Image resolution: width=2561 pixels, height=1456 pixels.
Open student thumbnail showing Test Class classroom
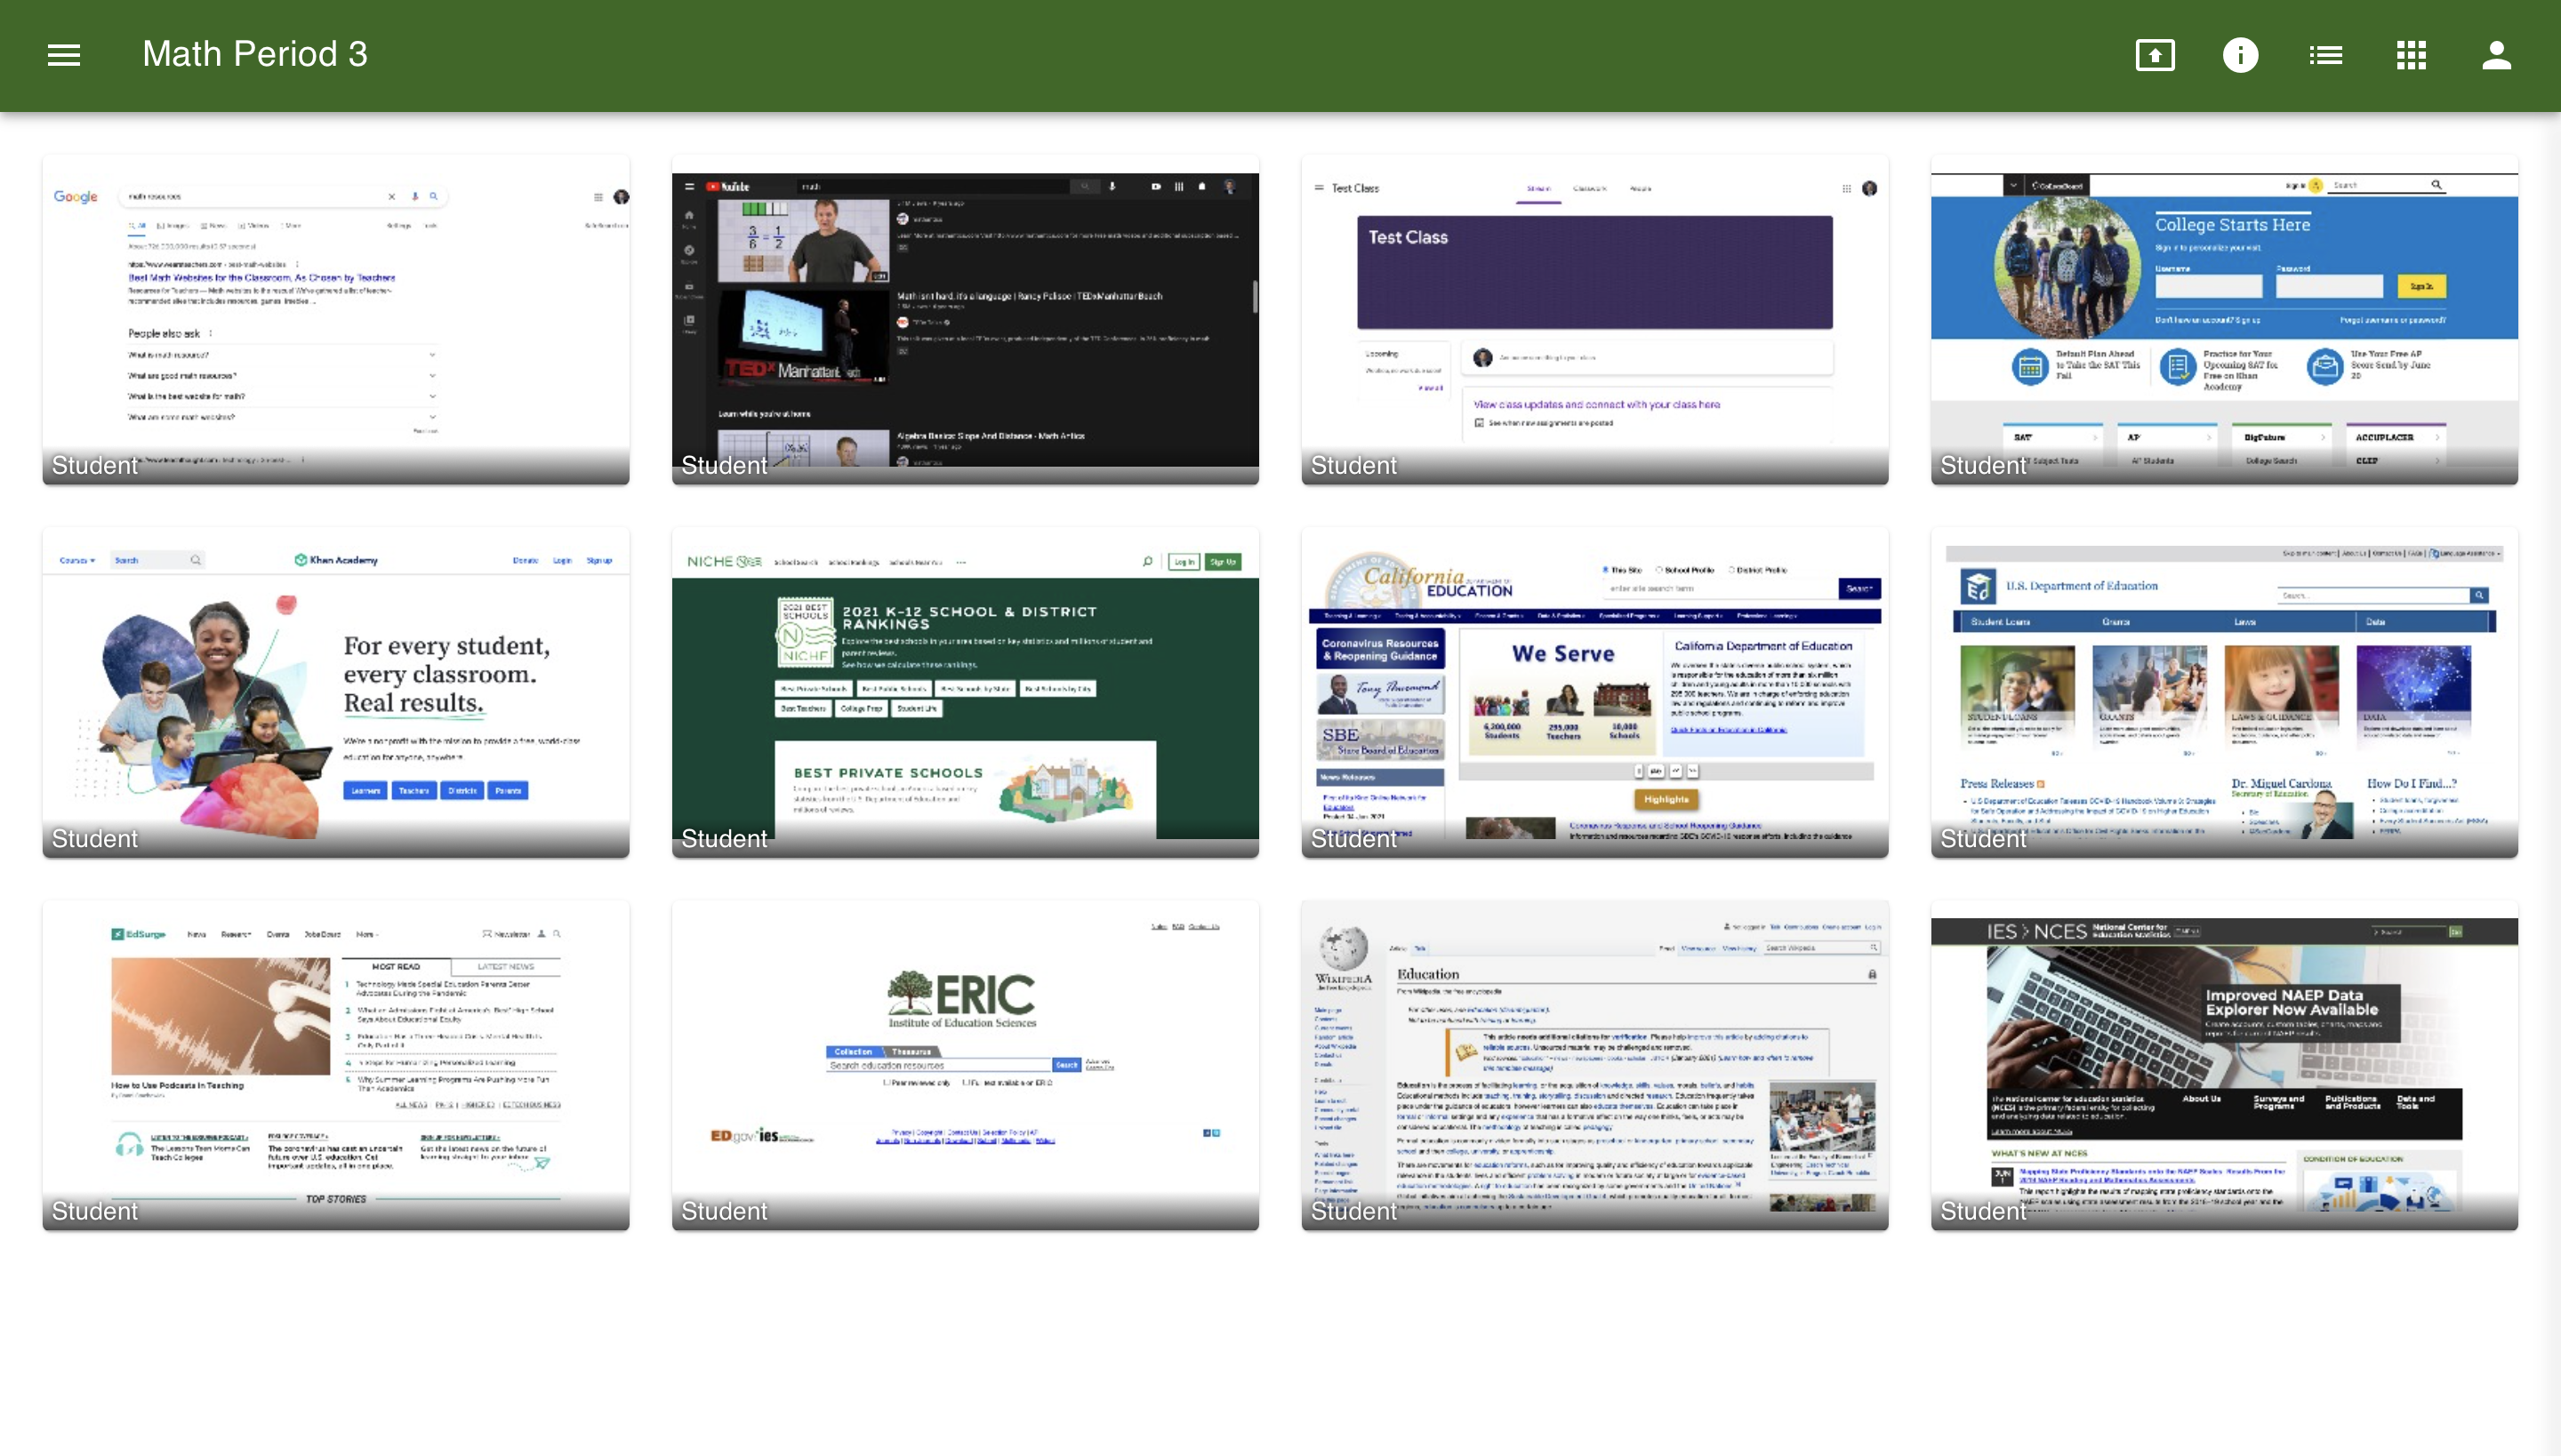tap(1594, 320)
